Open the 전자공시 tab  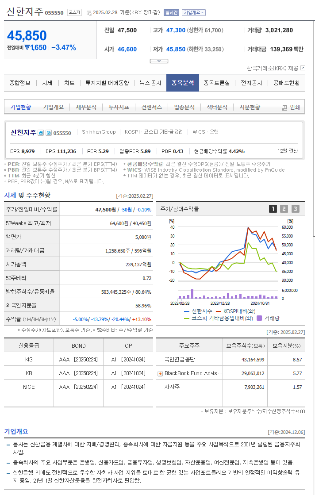251,83
